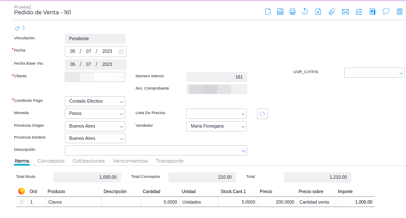The image size is (406, 218).
Task: Open the Fecha calendar picker
Action: coord(121,52)
